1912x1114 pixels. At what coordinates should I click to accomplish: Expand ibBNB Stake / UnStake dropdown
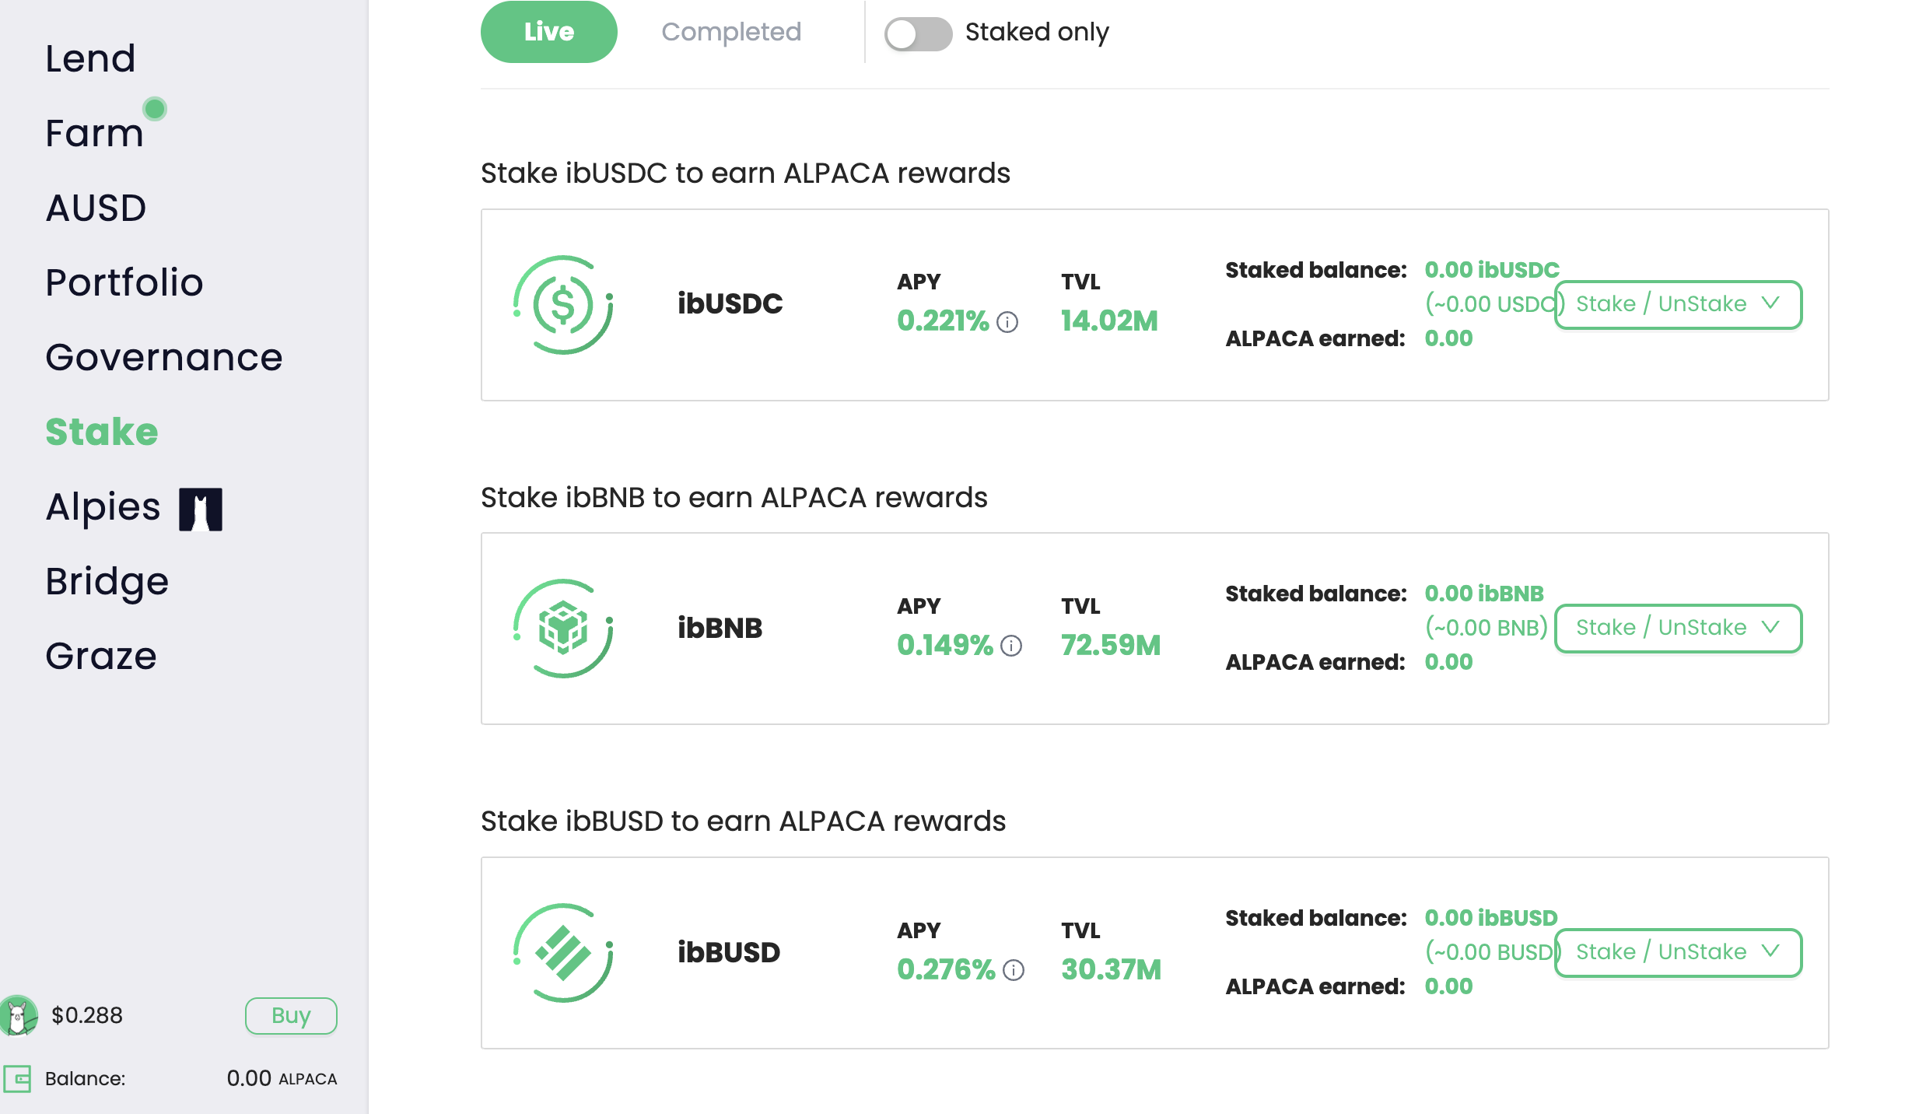(x=1678, y=628)
